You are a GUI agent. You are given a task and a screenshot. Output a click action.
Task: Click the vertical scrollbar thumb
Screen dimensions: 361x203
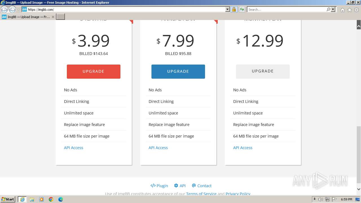click(359, 155)
